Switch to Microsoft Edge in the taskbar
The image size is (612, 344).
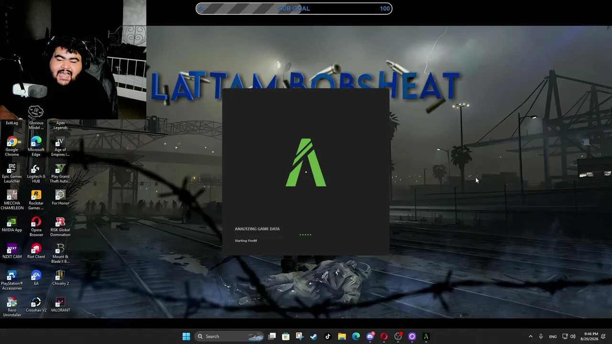click(x=356, y=336)
